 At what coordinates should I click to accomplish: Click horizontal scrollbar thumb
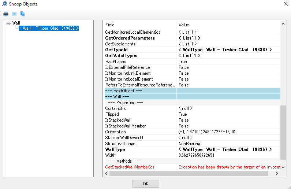[x=189, y=173]
